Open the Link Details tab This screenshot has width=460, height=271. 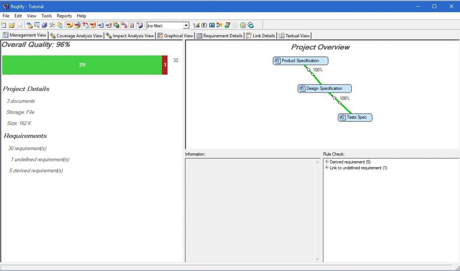coord(261,36)
